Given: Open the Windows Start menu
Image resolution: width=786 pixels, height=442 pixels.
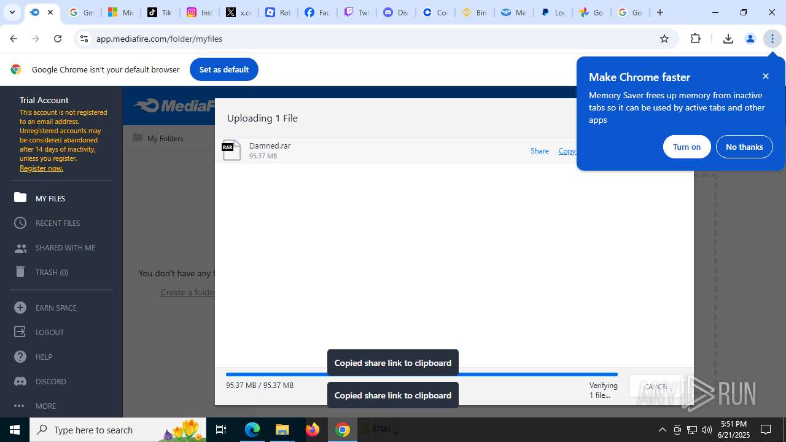Looking at the screenshot, I should click(x=15, y=430).
